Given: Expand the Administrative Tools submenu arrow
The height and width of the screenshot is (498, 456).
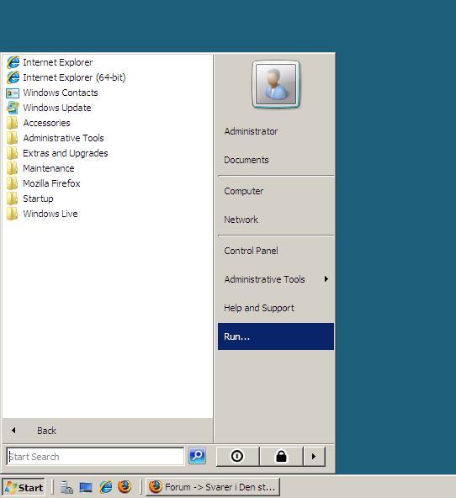Looking at the screenshot, I should point(326,279).
